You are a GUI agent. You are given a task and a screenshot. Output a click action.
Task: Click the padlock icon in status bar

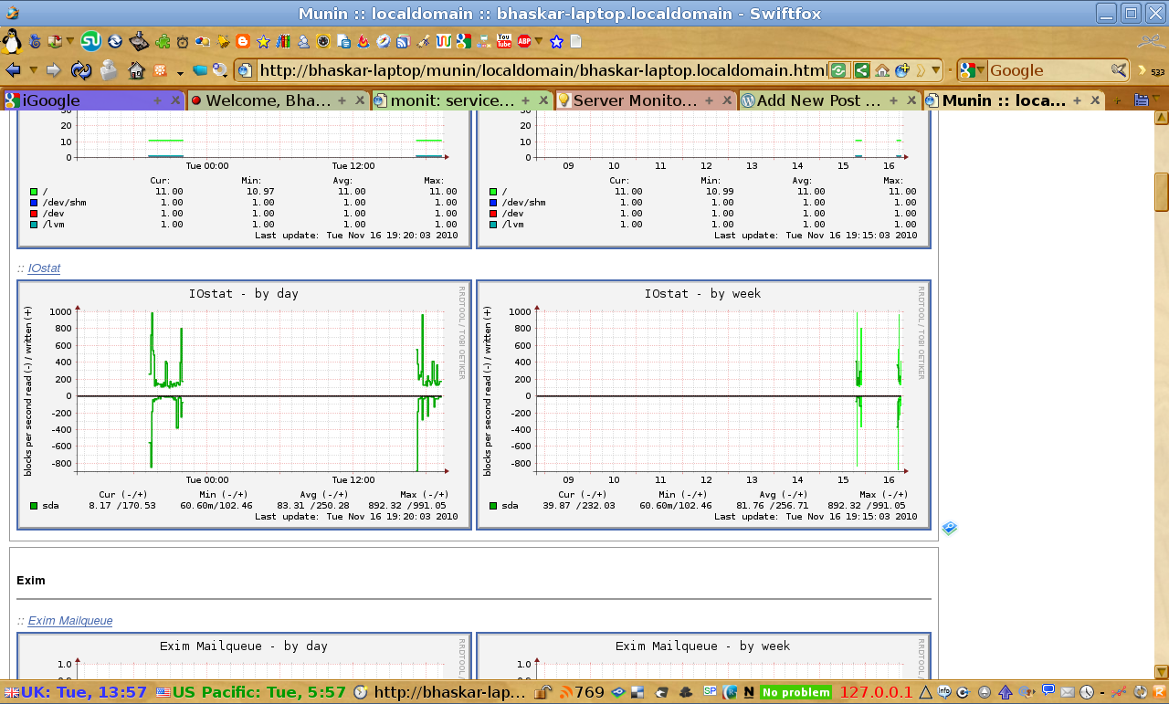pyautogui.click(x=543, y=692)
